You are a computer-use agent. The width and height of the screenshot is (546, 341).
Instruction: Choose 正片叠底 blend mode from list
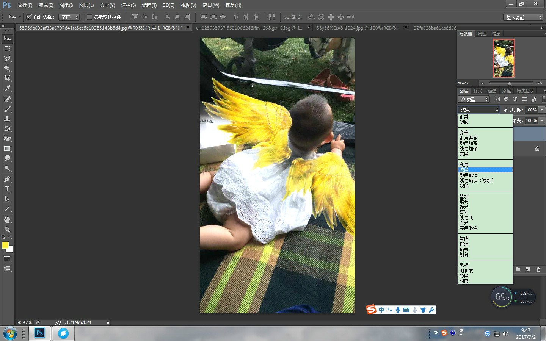pos(468,138)
